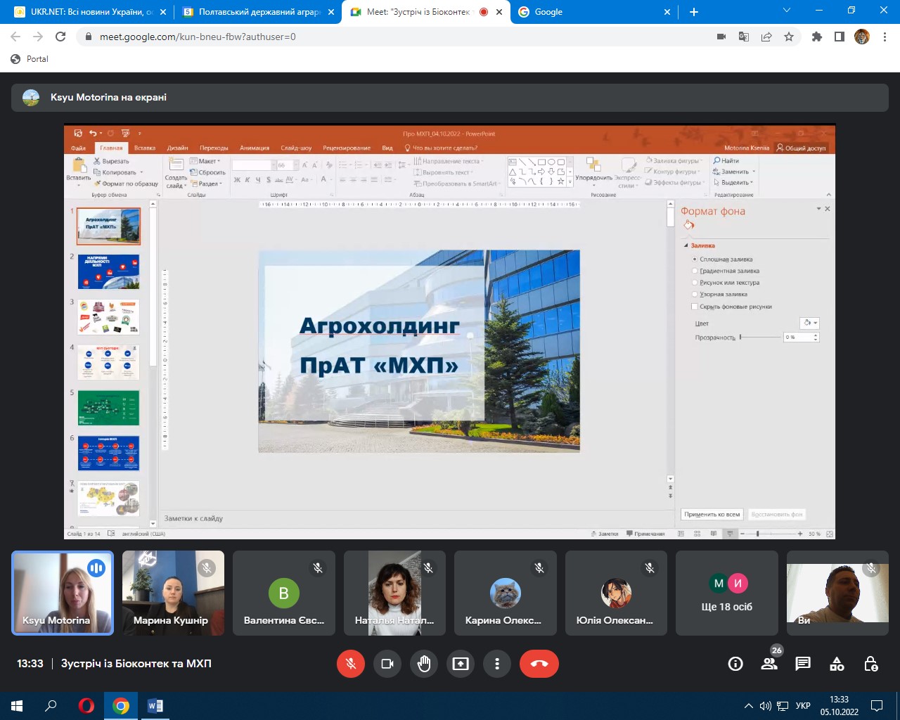Turn off the camera in Meet
900x720 pixels.
[x=387, y=664]
